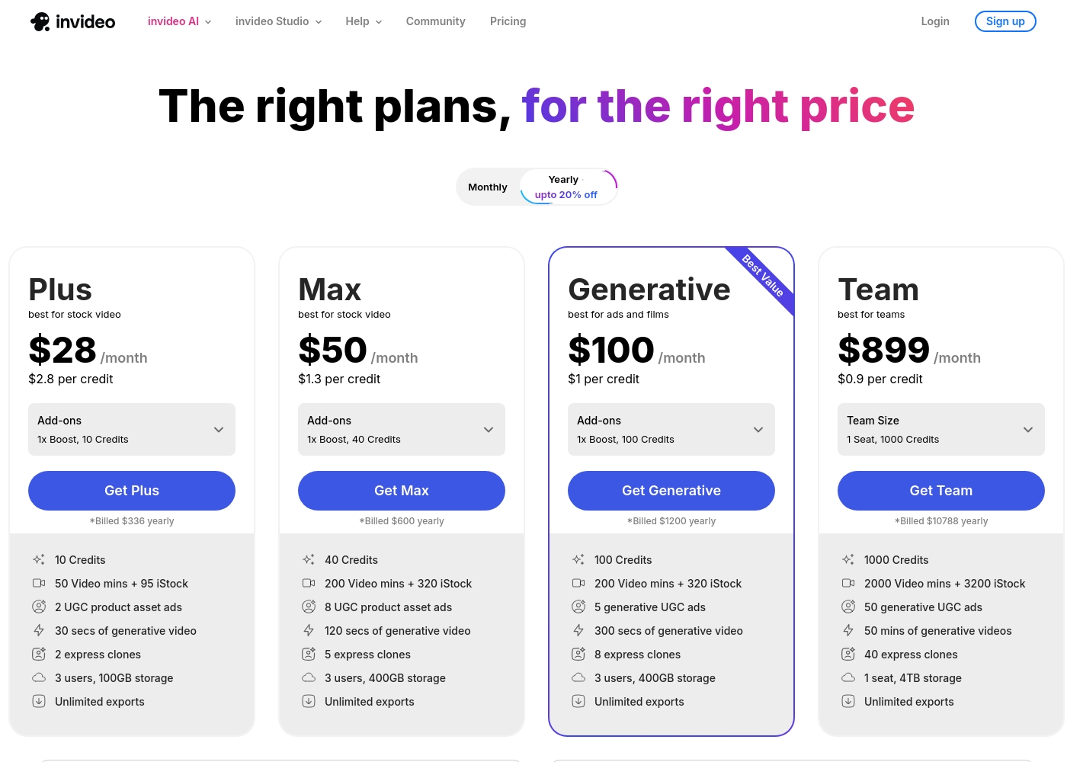Screen dimensions: 1067x762
Task: Expand the Plus plan Add-ons dropdown
Action: [x=132, y=429]
